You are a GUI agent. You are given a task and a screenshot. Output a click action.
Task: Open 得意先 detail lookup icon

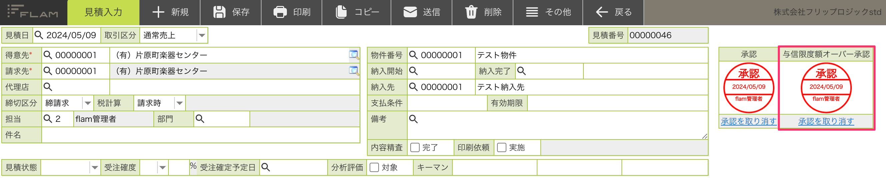click(x=354, y=55)
